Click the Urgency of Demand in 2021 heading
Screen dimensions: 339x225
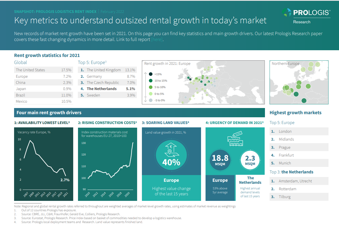click(235, 123)
